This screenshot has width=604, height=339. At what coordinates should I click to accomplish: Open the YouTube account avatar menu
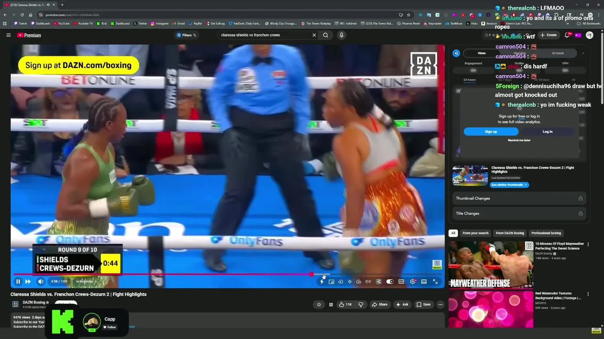[589, 35]
